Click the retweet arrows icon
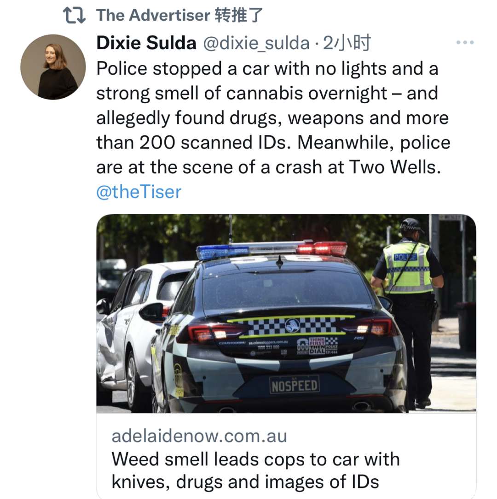 click(75, 15)
